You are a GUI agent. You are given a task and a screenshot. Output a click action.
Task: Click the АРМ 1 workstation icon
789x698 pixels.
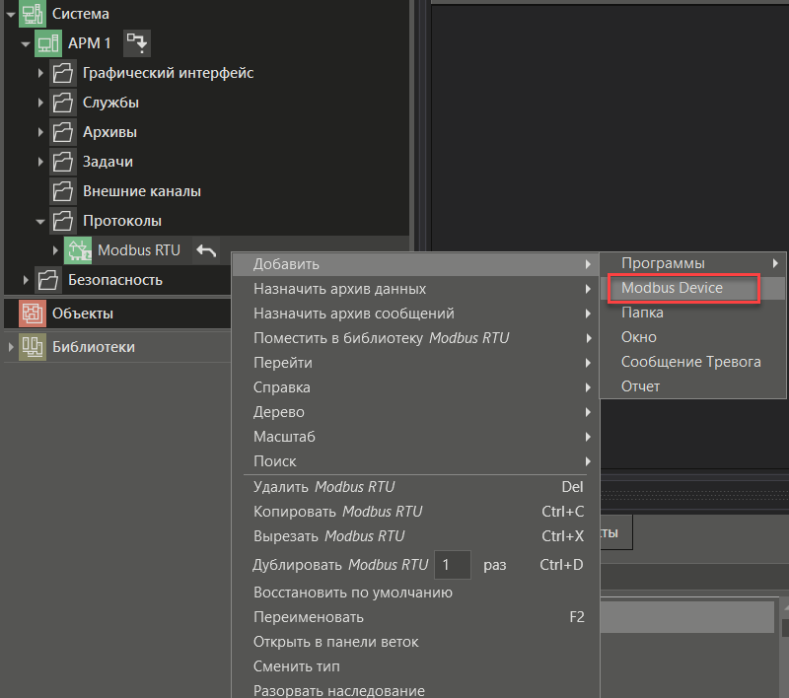[x=47, y=42]
